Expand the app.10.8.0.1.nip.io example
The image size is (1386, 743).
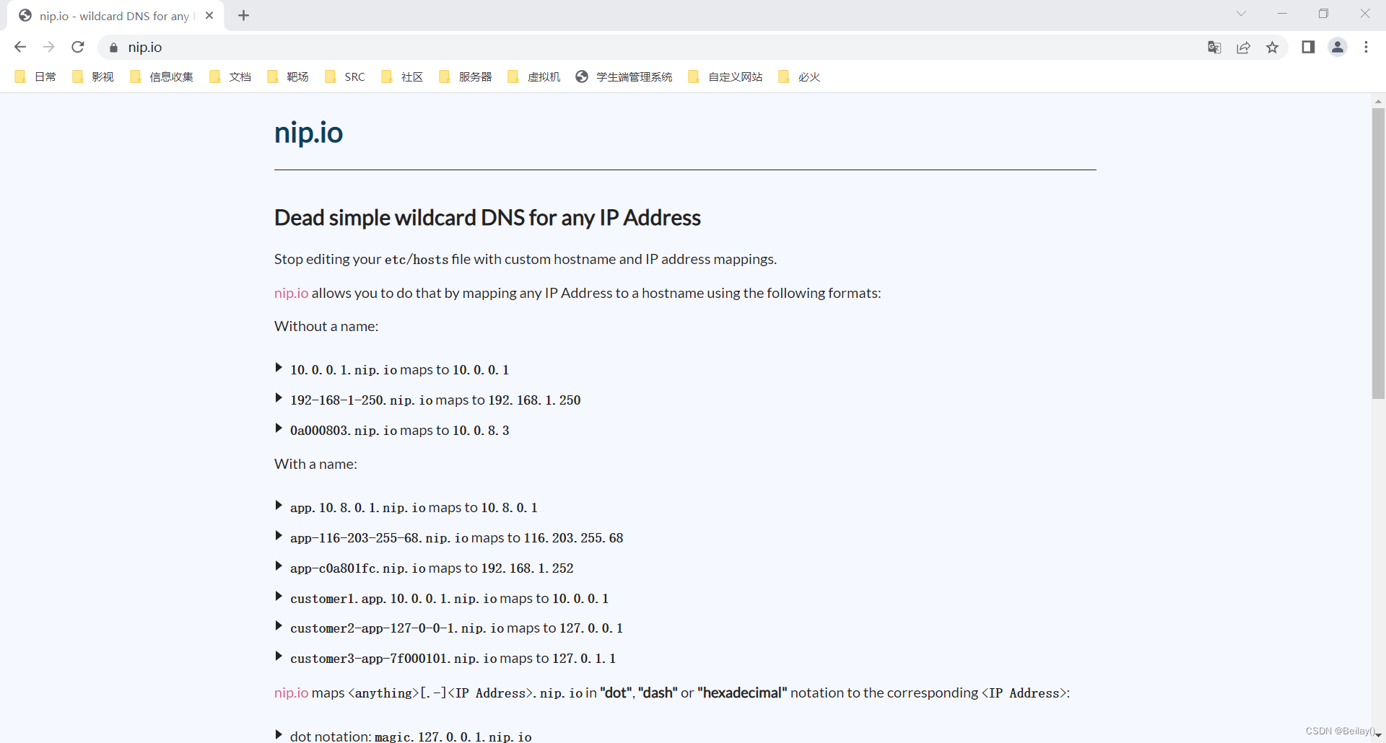(279, 506)
